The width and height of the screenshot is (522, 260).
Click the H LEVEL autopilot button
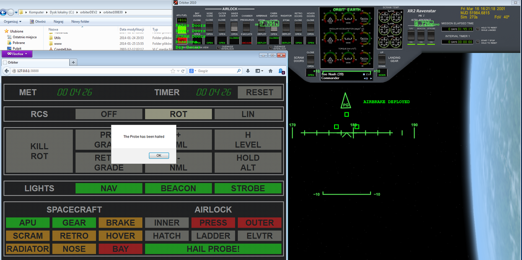point(248,140)
